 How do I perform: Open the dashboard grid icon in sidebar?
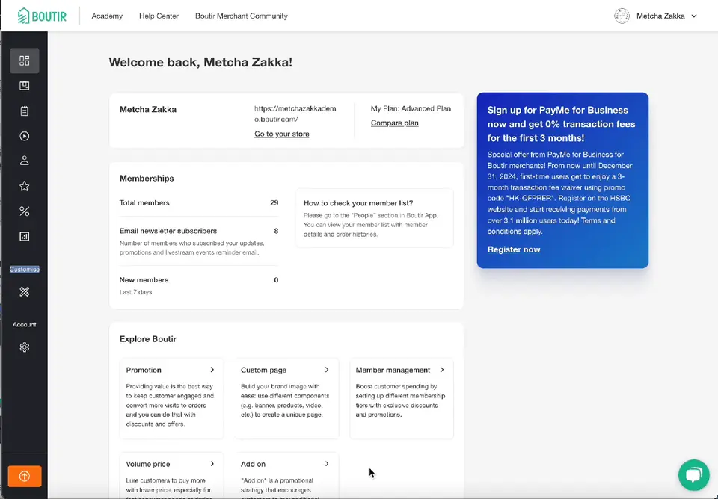[24, 61]
